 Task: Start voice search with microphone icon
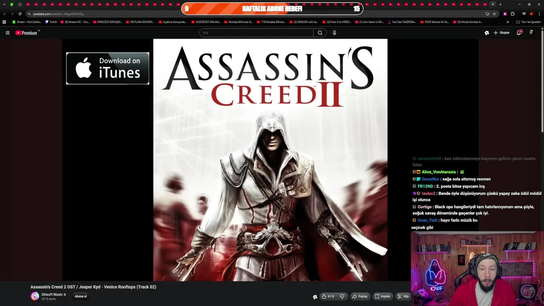pos(334,33)
